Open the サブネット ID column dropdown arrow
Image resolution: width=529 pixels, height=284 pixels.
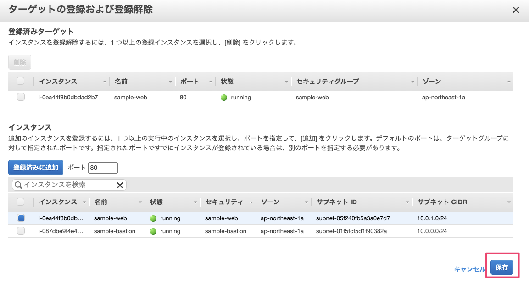click(x=407, y=202)
